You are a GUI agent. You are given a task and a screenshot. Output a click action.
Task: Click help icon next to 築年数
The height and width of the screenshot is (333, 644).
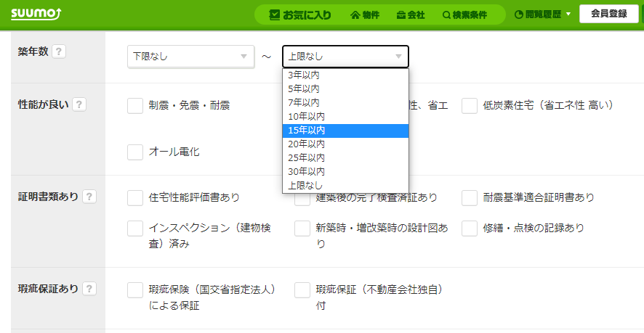(x=59, y=52)
